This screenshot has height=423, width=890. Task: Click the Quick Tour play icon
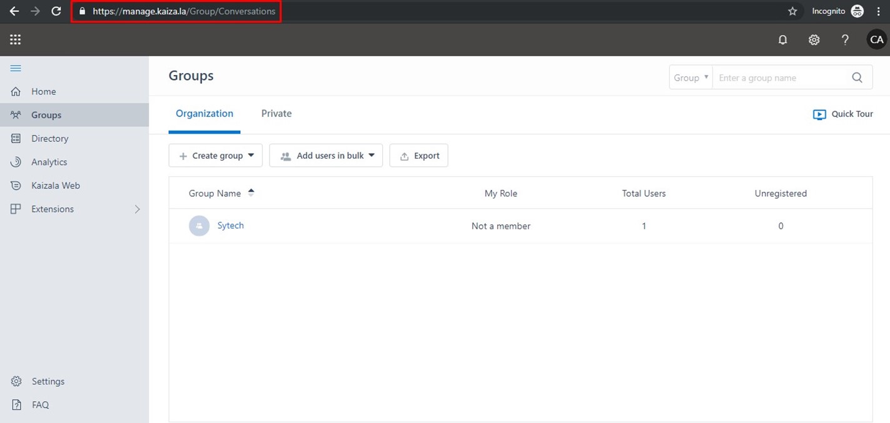click(x=819, y=114)
